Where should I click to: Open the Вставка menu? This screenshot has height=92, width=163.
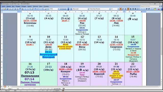pyautogui.click(x=18, y=6)
